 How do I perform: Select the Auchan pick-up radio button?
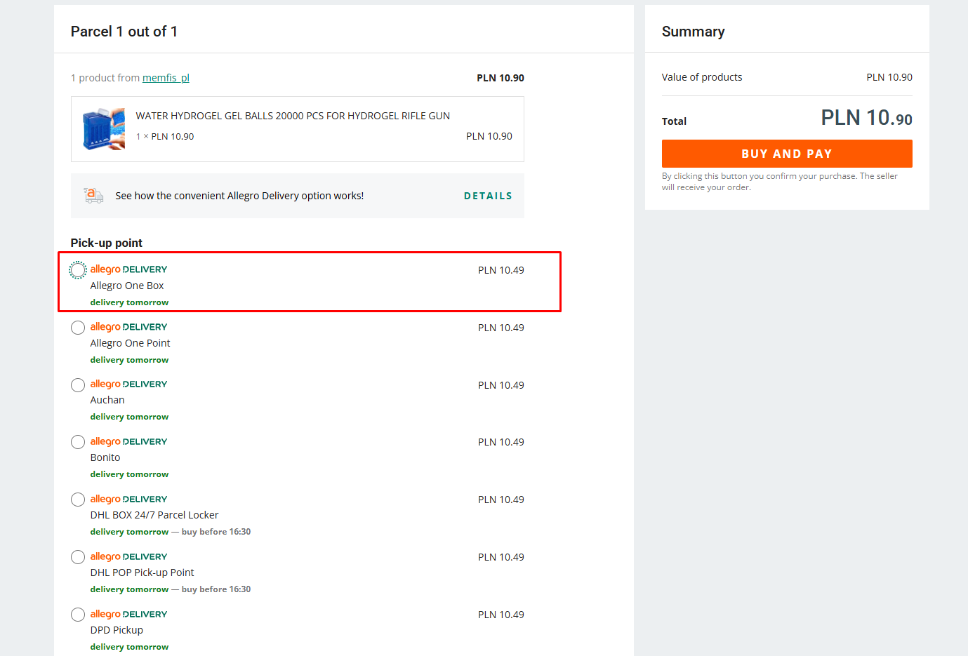tap(78, 385)
